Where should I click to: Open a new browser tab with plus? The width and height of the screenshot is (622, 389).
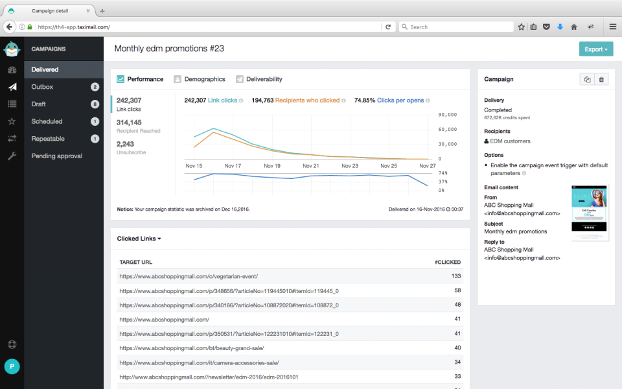pos(102,11)
